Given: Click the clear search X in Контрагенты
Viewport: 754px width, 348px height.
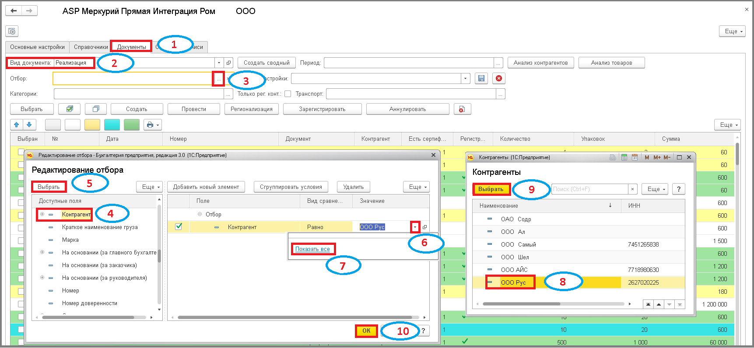Looking at the screenshot, I should (632, 189).
